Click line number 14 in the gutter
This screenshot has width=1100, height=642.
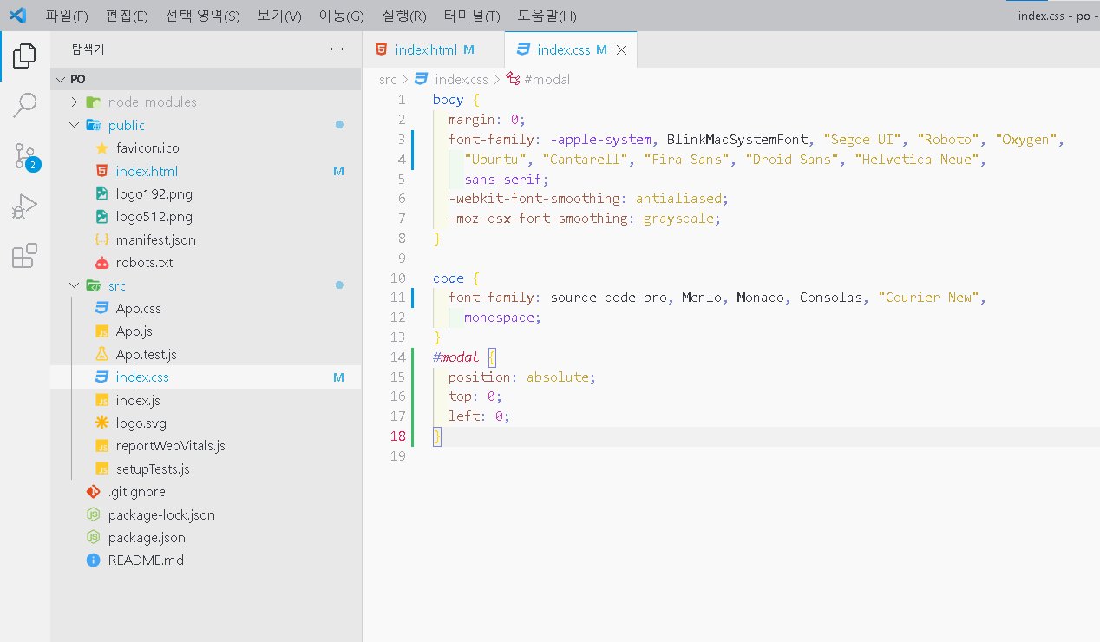tap(398, 357)
